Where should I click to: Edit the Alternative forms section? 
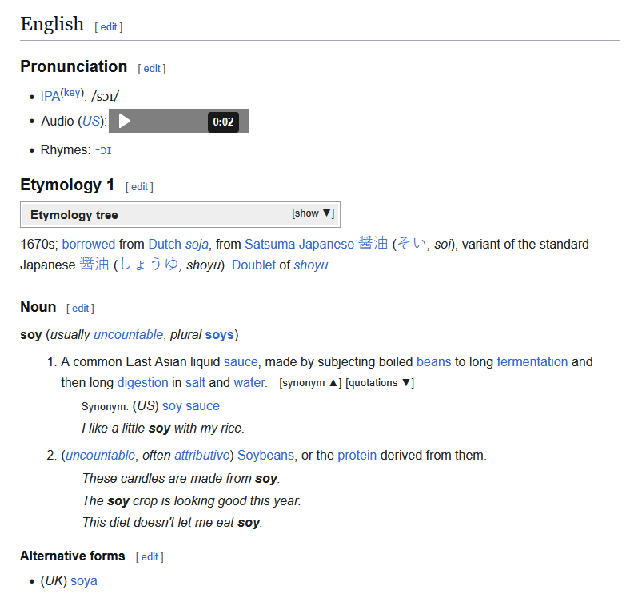click(x=150, y=557)
